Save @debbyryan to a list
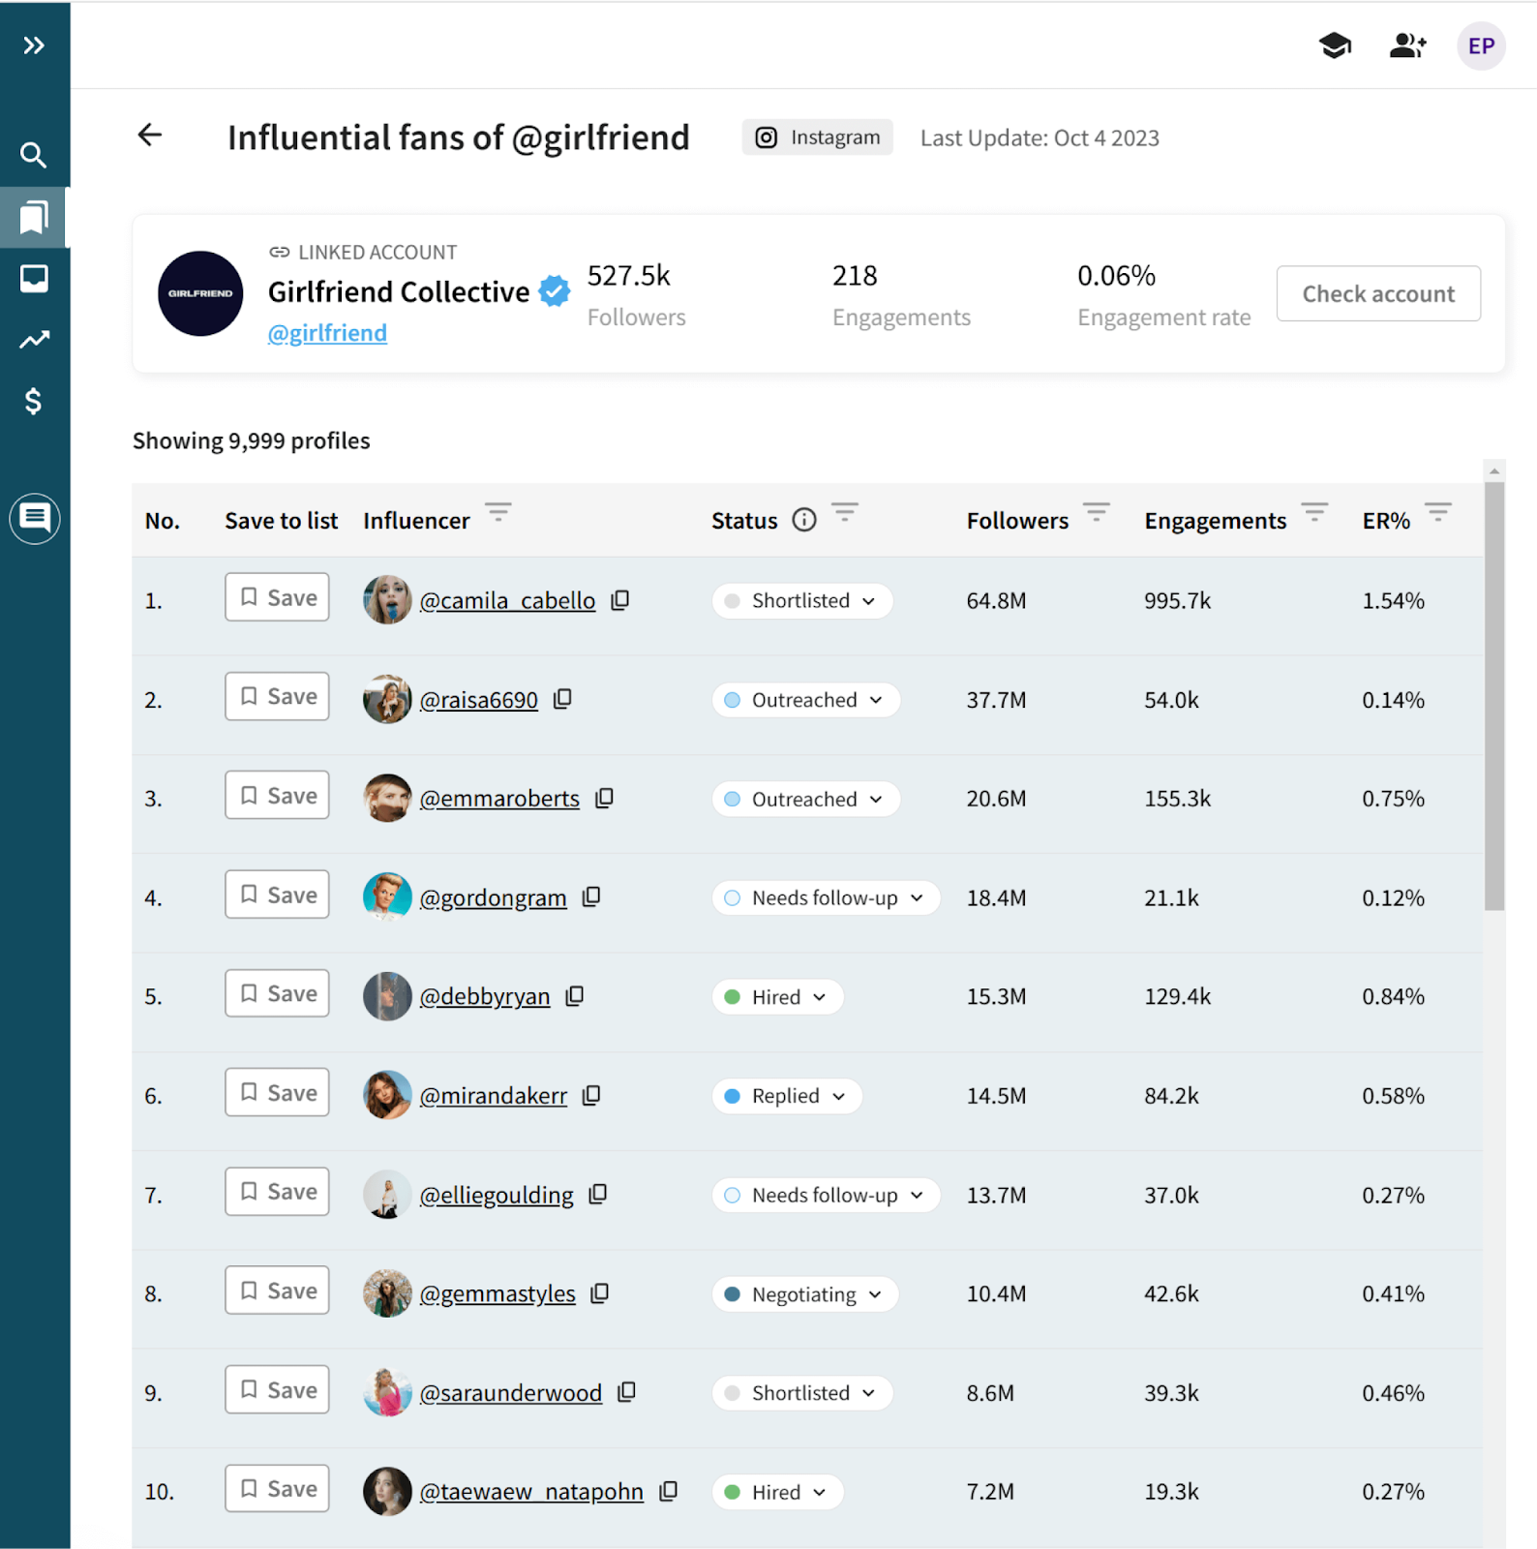Screen dimensions: 1537x1549 [277, 993]
